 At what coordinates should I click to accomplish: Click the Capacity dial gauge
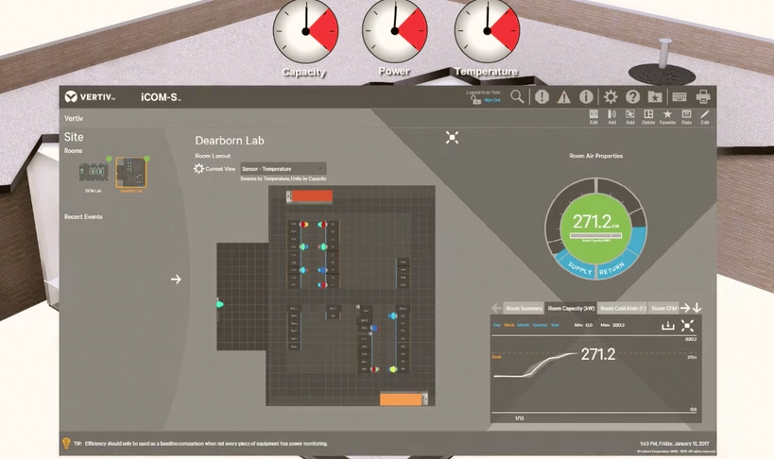tap(305, 31)
